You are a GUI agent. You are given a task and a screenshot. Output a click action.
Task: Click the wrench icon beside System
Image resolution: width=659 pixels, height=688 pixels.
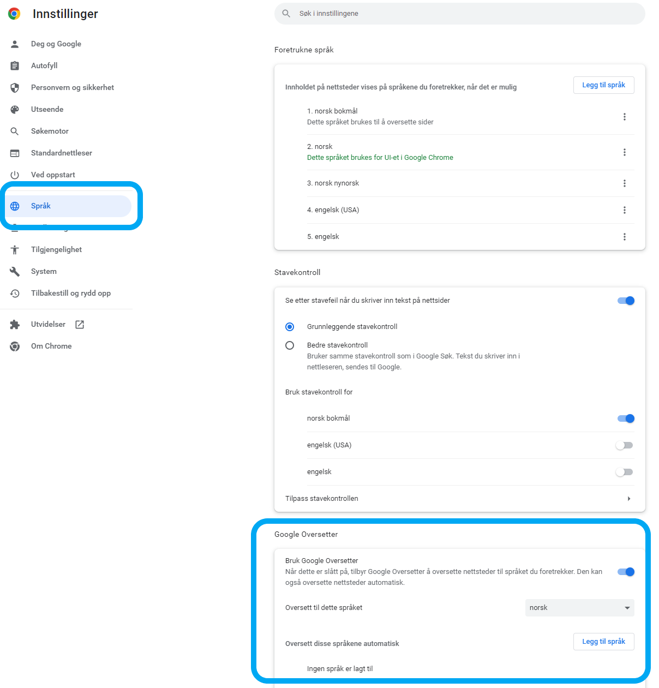point(15,272)
